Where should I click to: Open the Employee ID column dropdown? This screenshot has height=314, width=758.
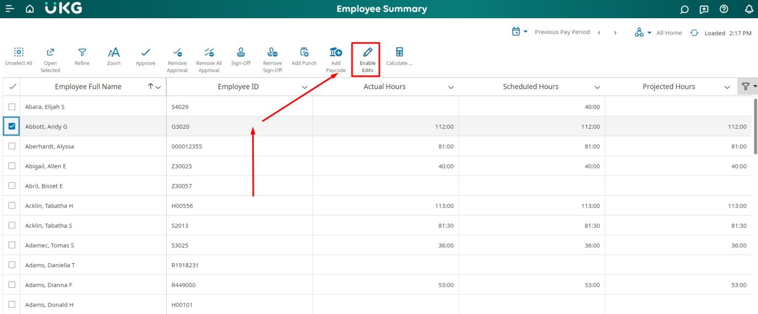[304, 86]
